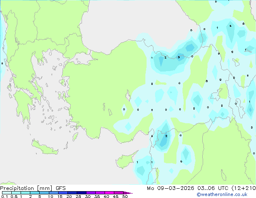The image size is (256, 198).
Task: Click the 45–50 mm legend color swatch
Action: pos(119,193)
